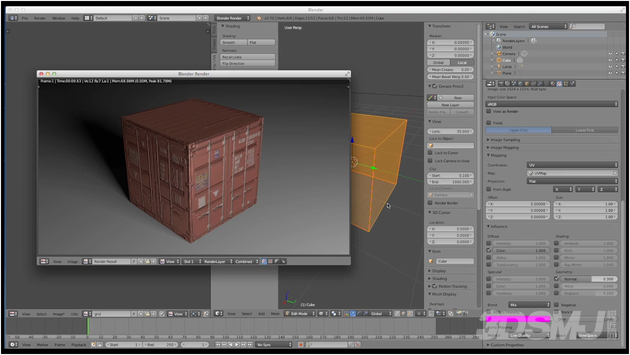Click the World globe icon in the outliner

click(x=499, y=47)
